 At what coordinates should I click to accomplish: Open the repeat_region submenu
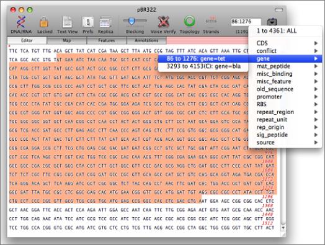(285, 112)
